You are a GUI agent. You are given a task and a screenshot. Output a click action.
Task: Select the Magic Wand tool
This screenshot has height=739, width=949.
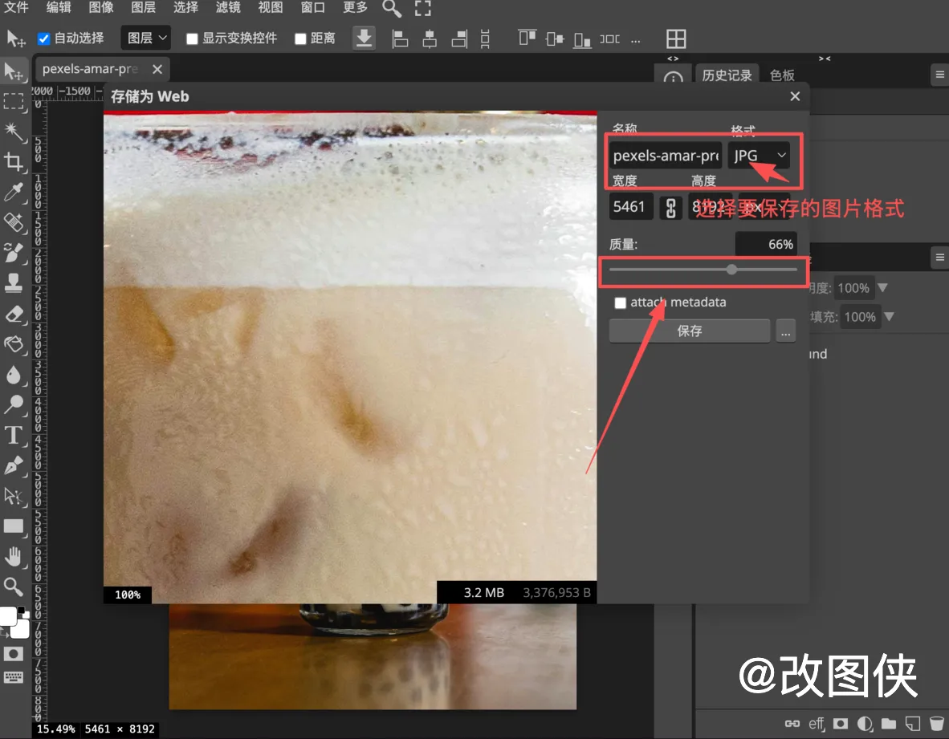(14, 131)
